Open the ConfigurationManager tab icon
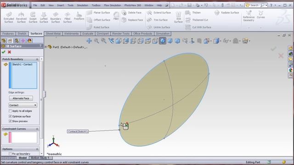This screenshot has height=165, width=294. (x=17, y=41)
